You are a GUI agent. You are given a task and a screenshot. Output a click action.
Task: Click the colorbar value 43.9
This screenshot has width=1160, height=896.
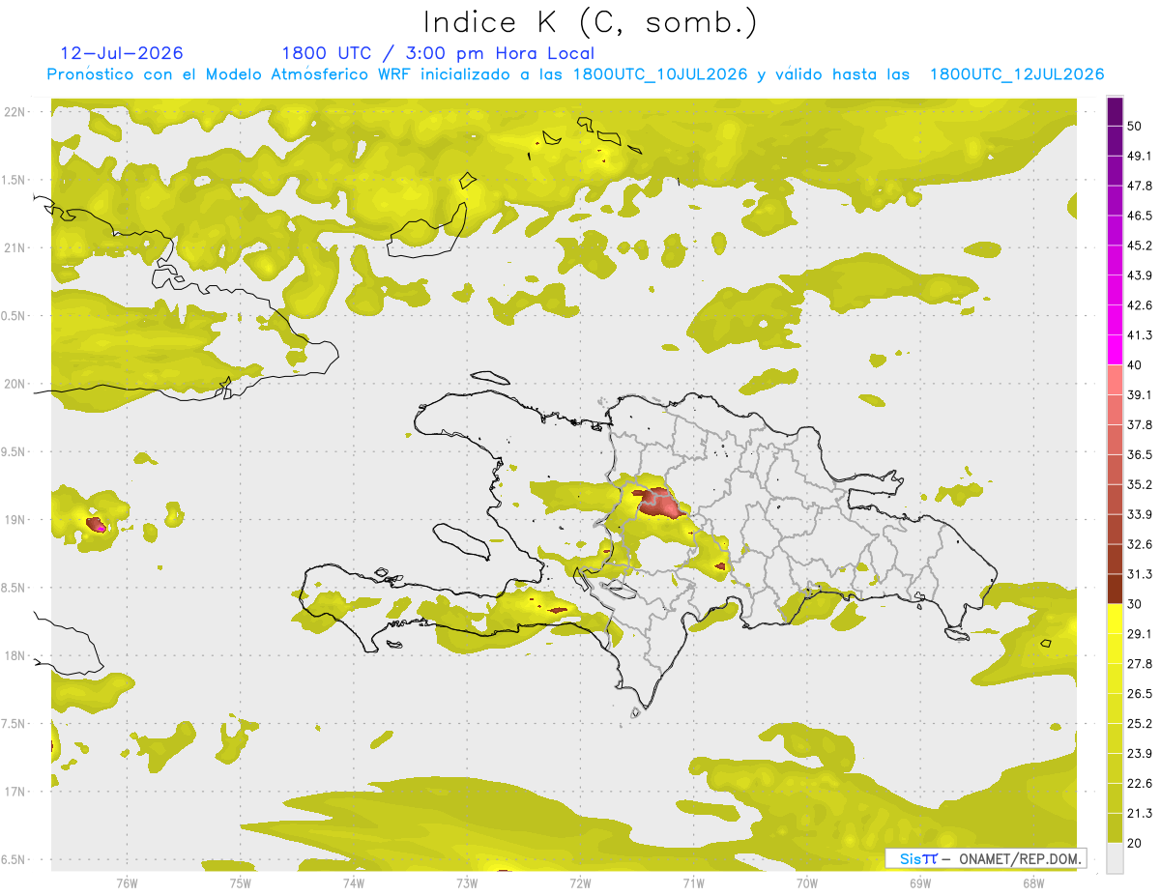click(x=1140, y=275)
